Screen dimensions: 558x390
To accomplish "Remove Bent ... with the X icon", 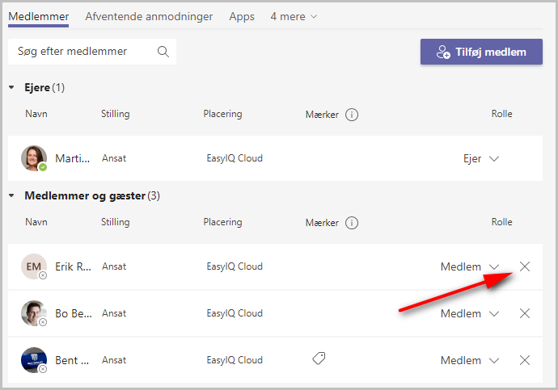I will 525,360.
